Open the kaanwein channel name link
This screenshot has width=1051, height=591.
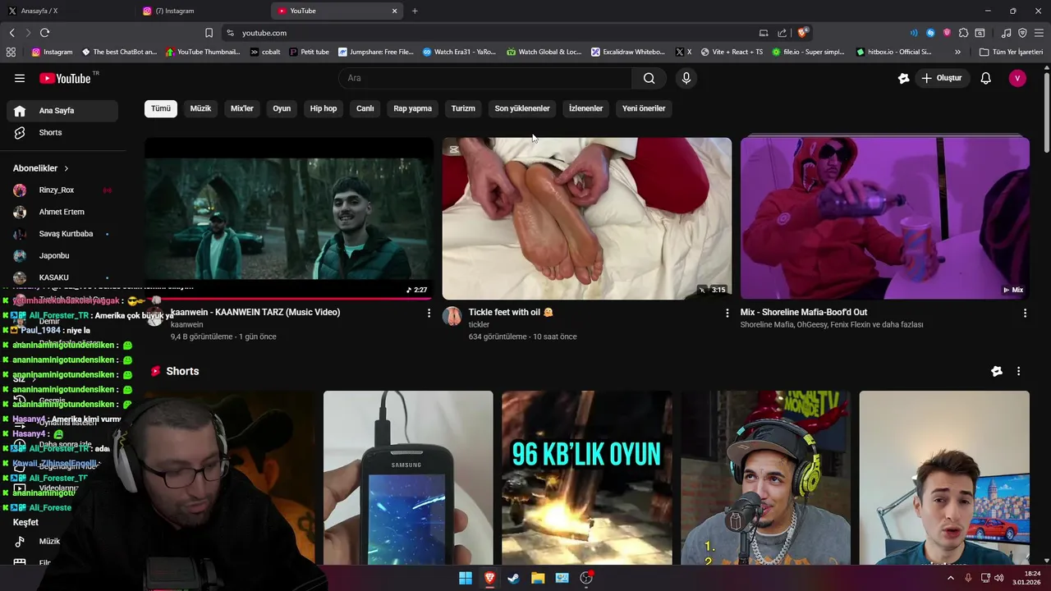coord(186,325)
